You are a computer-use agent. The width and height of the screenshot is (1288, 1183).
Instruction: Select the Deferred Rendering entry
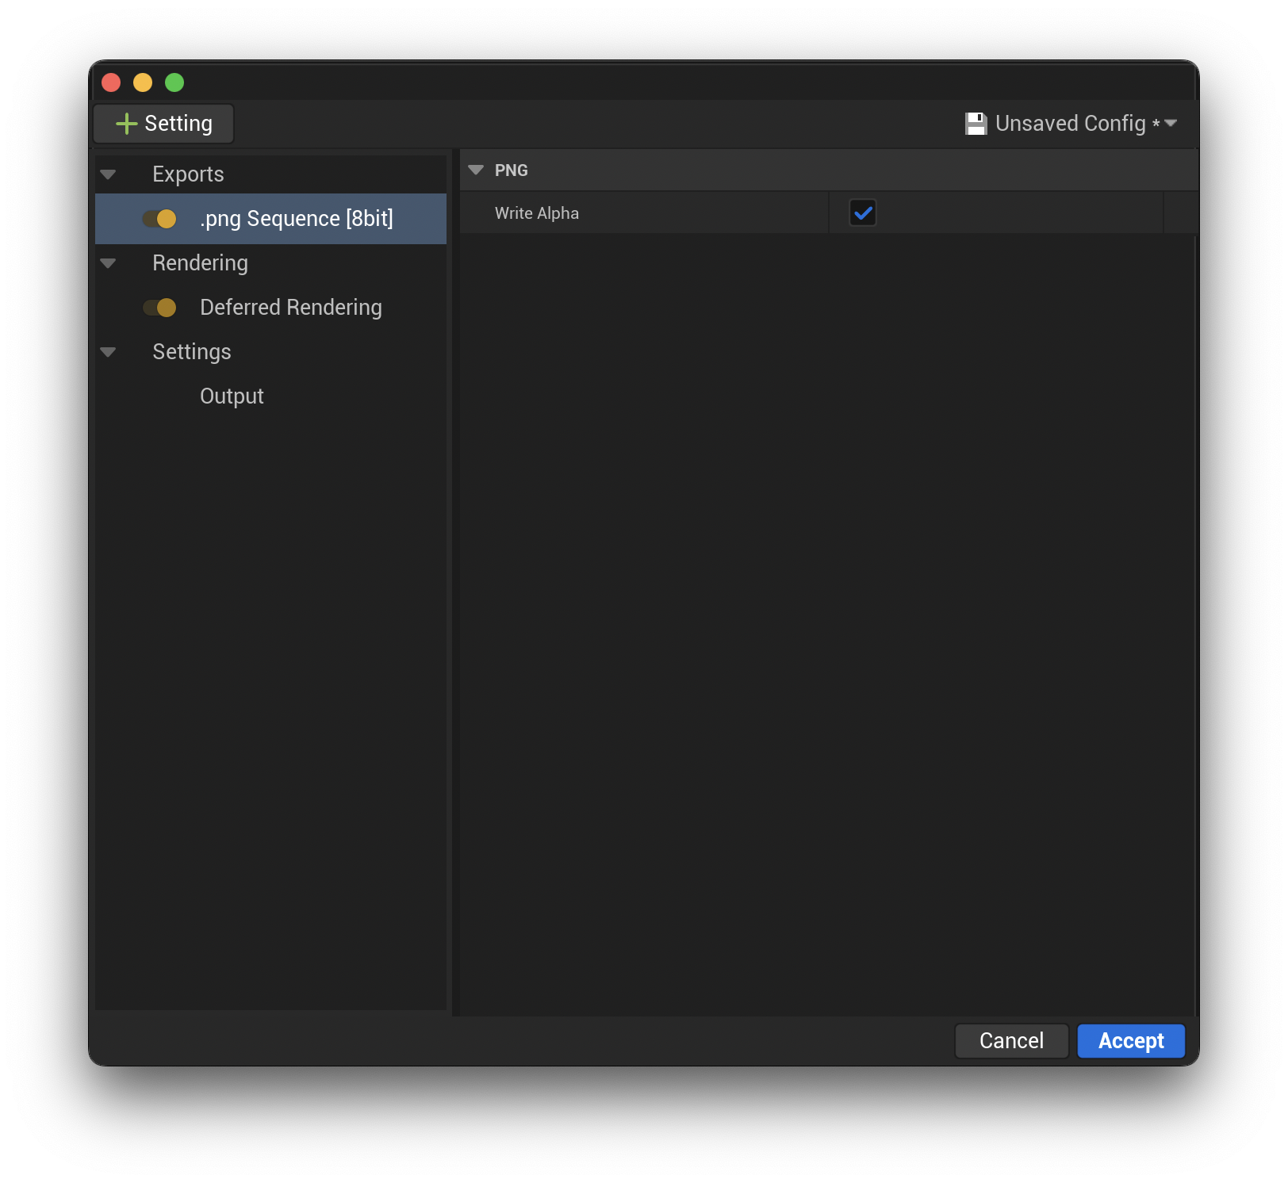coord(290,308)
